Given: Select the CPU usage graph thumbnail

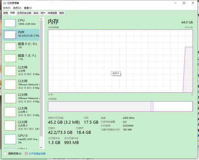Looking at the screenshot, I should coord(10,23).
